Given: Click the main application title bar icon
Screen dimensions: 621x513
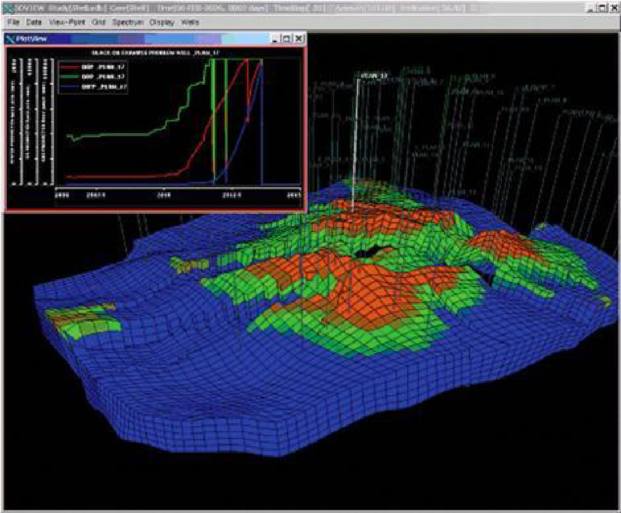Looking at the screenshot, I should tap(7, 8).
